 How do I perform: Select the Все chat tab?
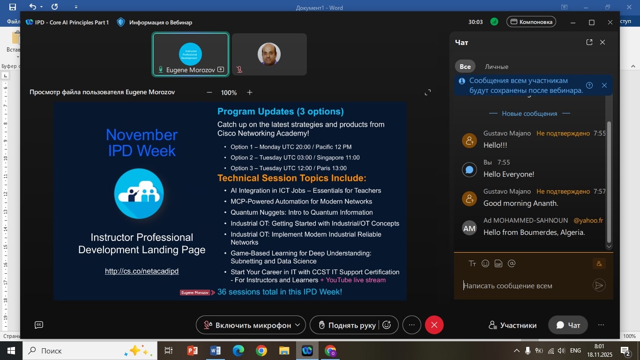click(x=465, y=67)
